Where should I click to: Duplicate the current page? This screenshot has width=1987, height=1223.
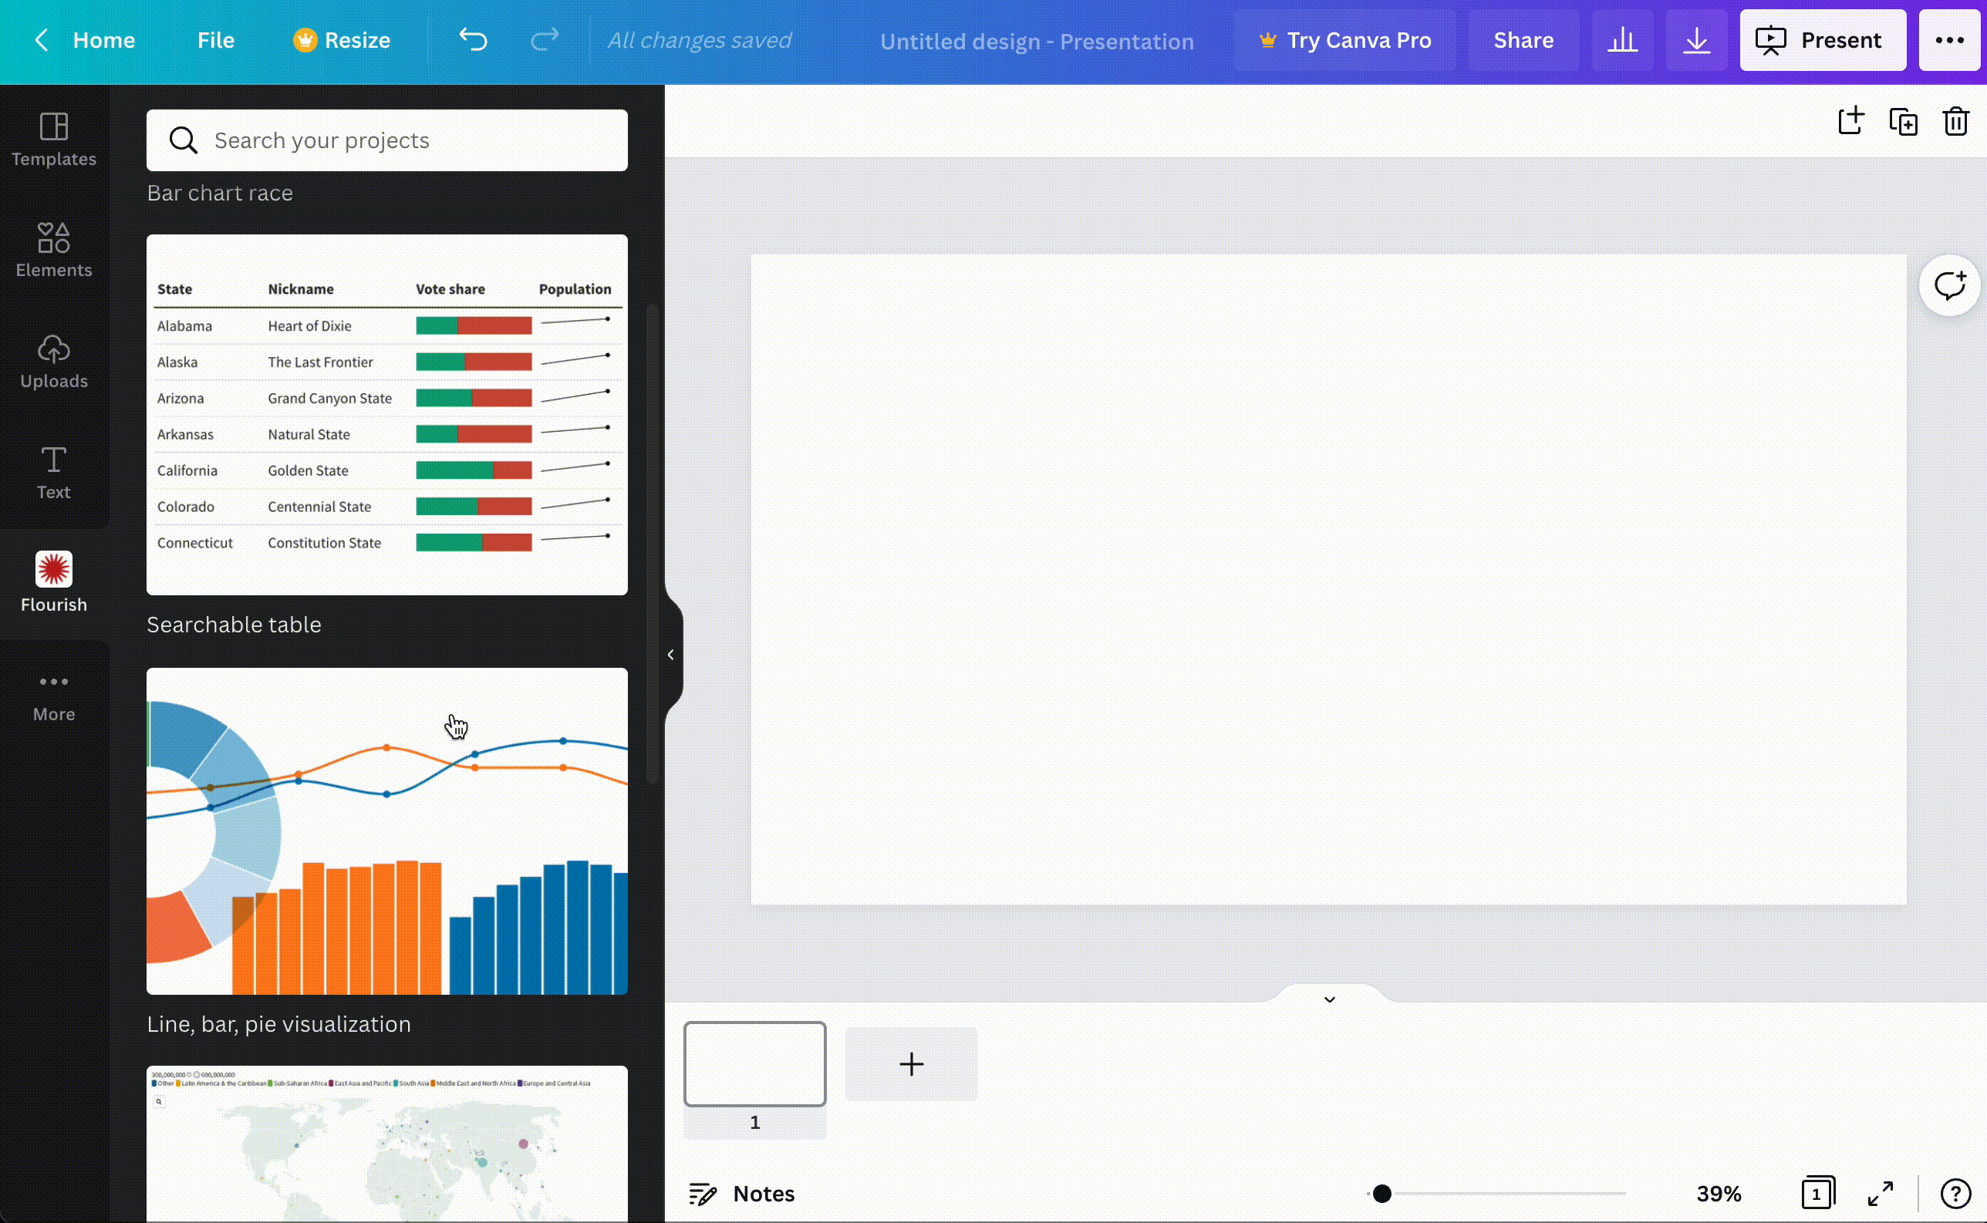[x=1903, y=121]
